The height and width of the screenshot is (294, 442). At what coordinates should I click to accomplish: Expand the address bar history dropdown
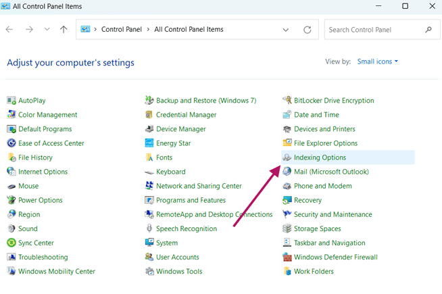286,30
